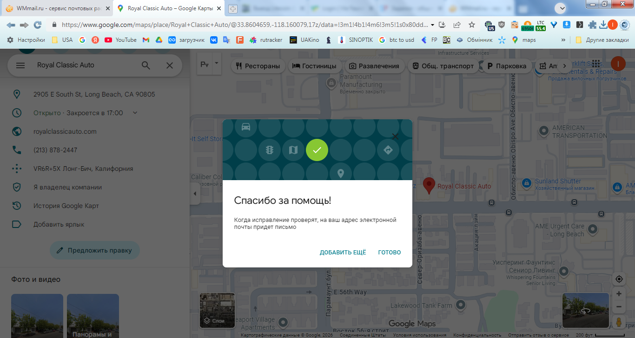This screenshot has width=635, height=338.
Task: Click the American Transportation map pin
Action: pos(543,131)
